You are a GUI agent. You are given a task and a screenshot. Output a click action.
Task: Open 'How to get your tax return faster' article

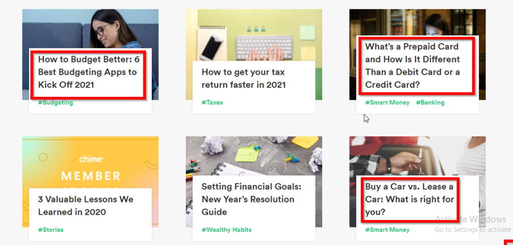click(x=243, y=79)
